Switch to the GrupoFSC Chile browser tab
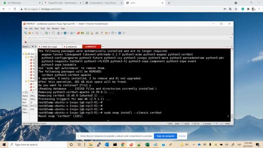Viewport: 263px width, 148px height. [x=63, y=3]
